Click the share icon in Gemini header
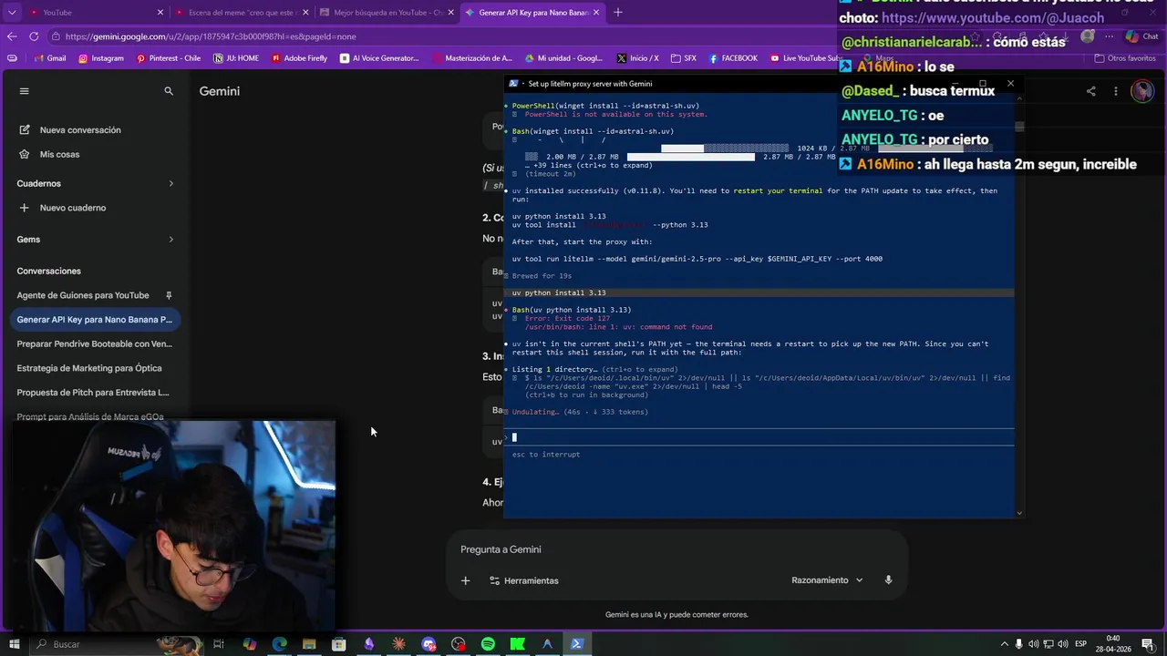This screenshot has height=656, width=1167. tap(1091, 91)
